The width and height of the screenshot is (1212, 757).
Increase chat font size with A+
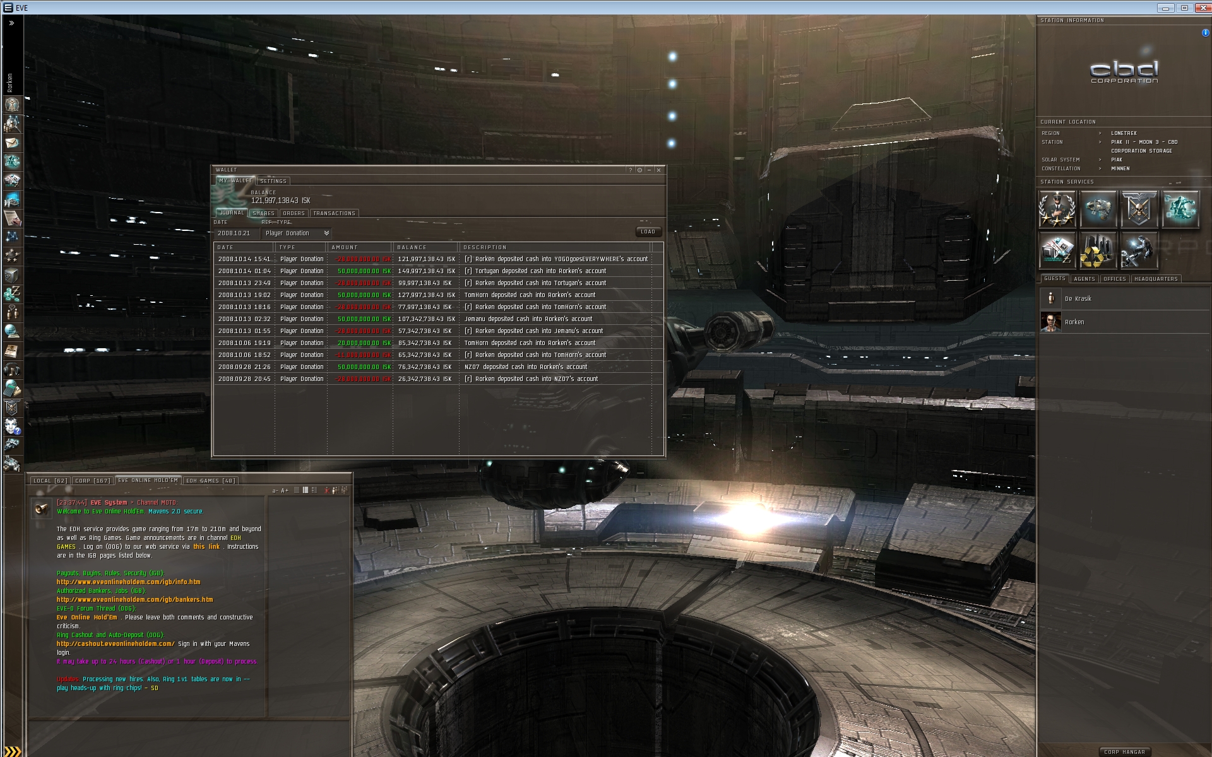(285, 490)
